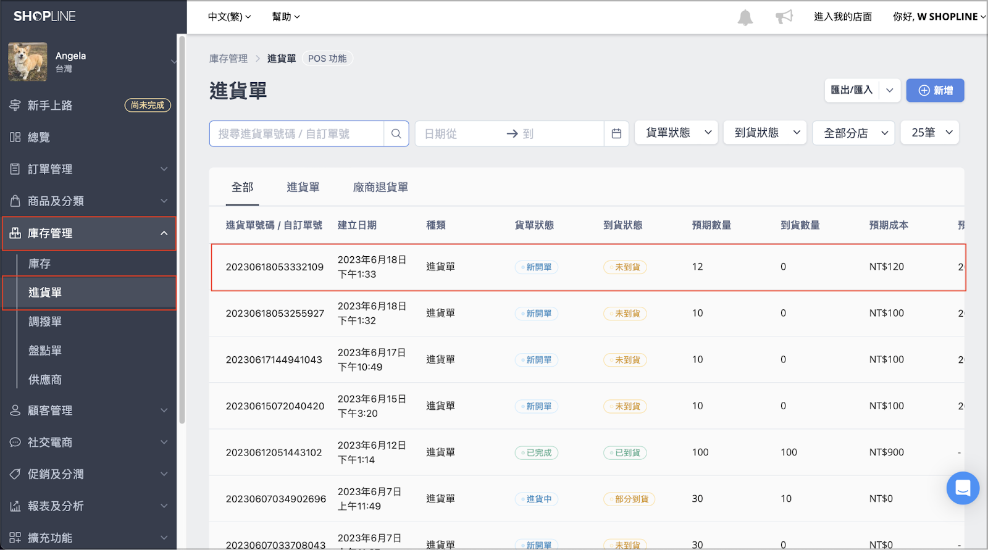Click the 搜尋進貨單號碼 search field
The width and height of the screenshot is (988, 550).
click(296, 133)
